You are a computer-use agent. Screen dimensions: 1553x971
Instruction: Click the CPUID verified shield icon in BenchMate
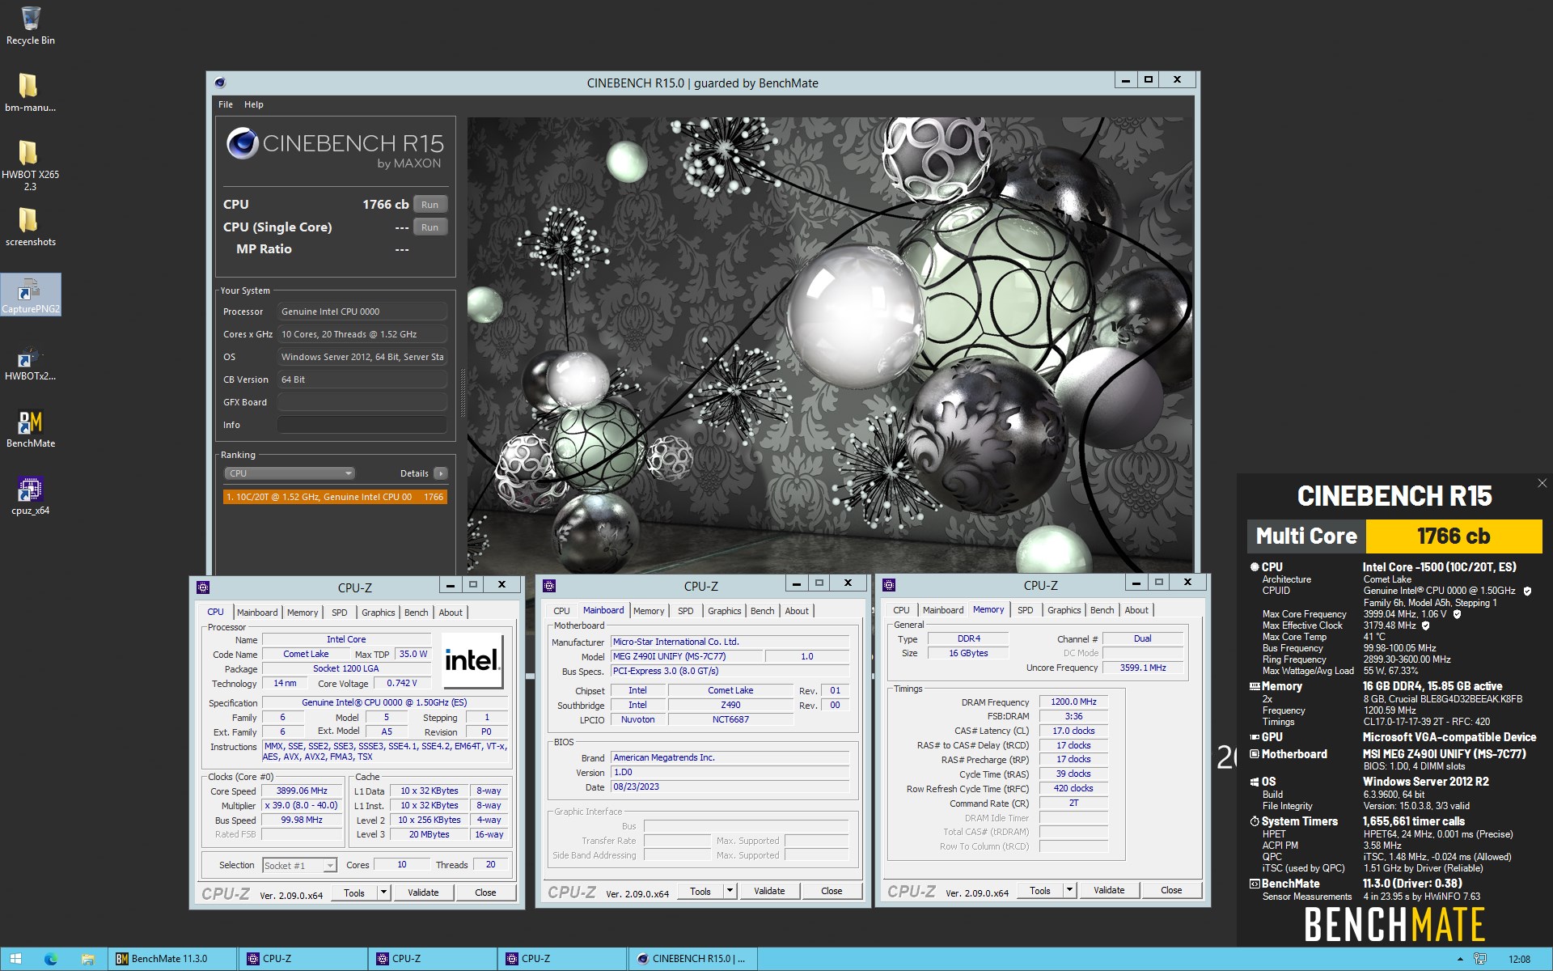(1527, 591)
